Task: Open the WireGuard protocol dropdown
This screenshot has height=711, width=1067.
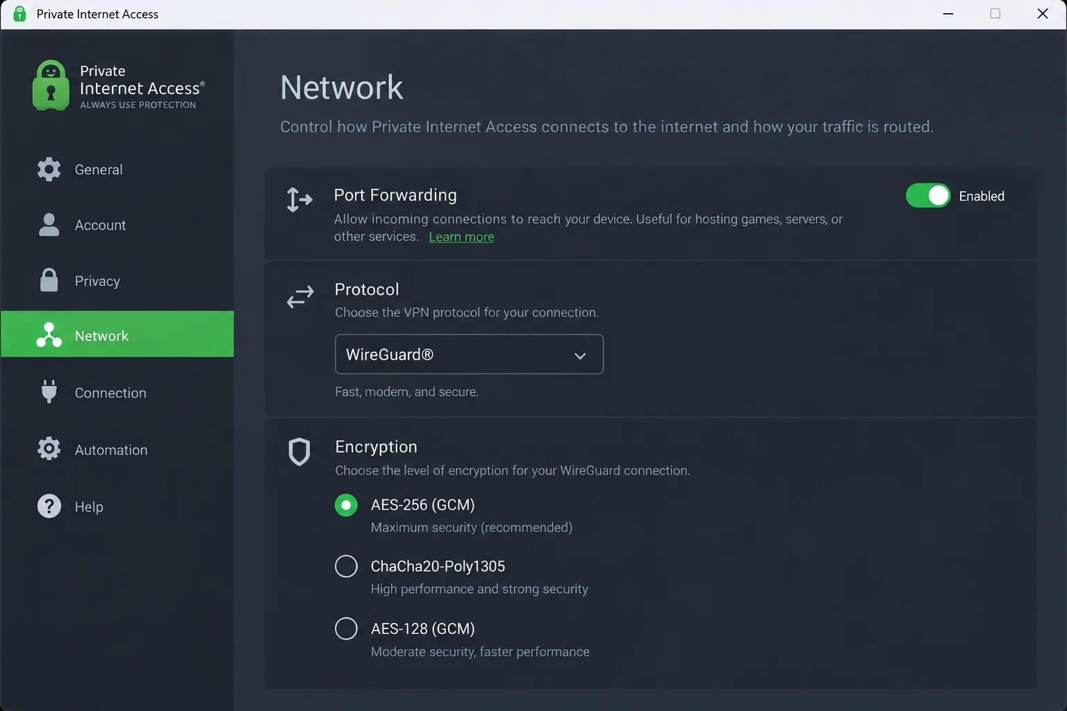Action: pyautogui.click(x=469, y=354)
